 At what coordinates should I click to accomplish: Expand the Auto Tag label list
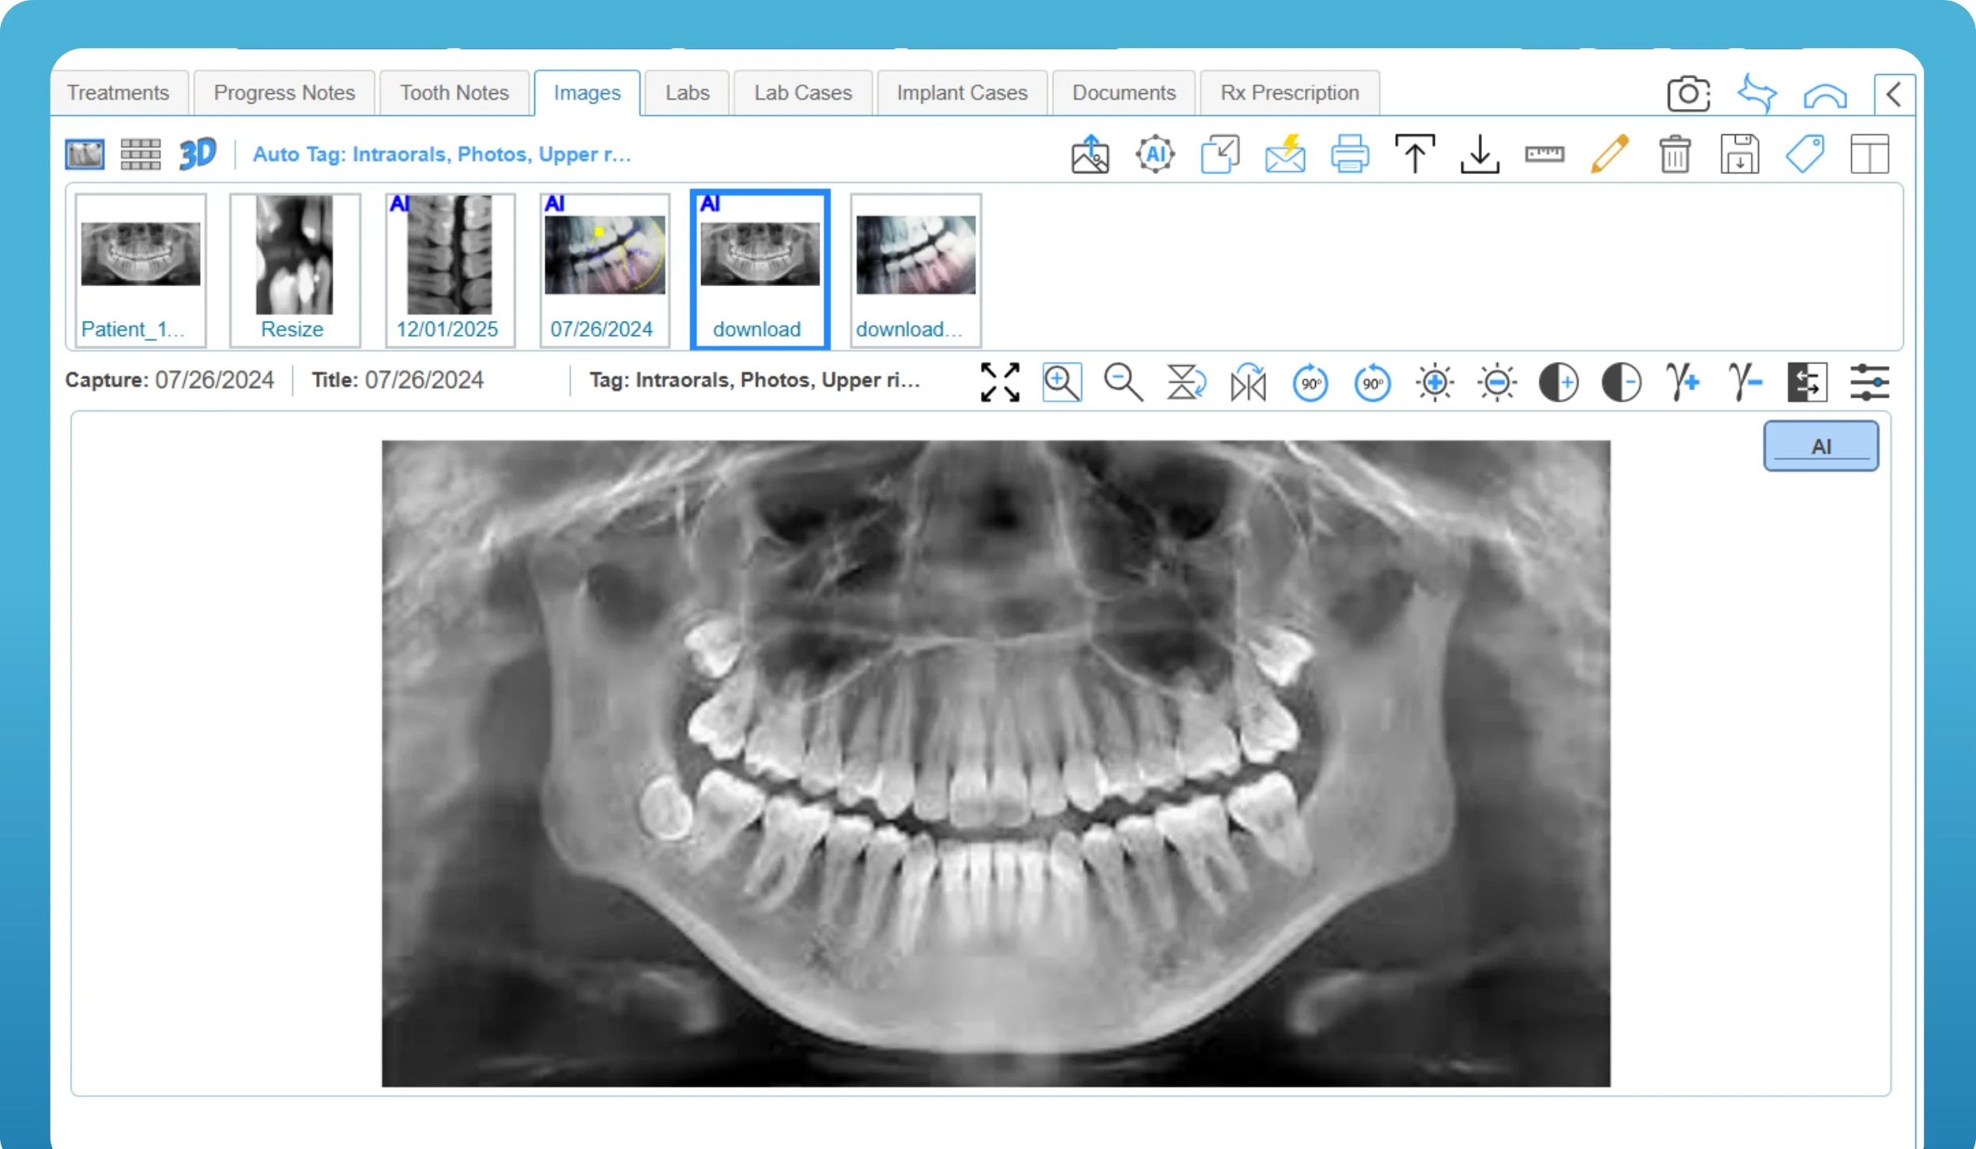tap(441, 154)
